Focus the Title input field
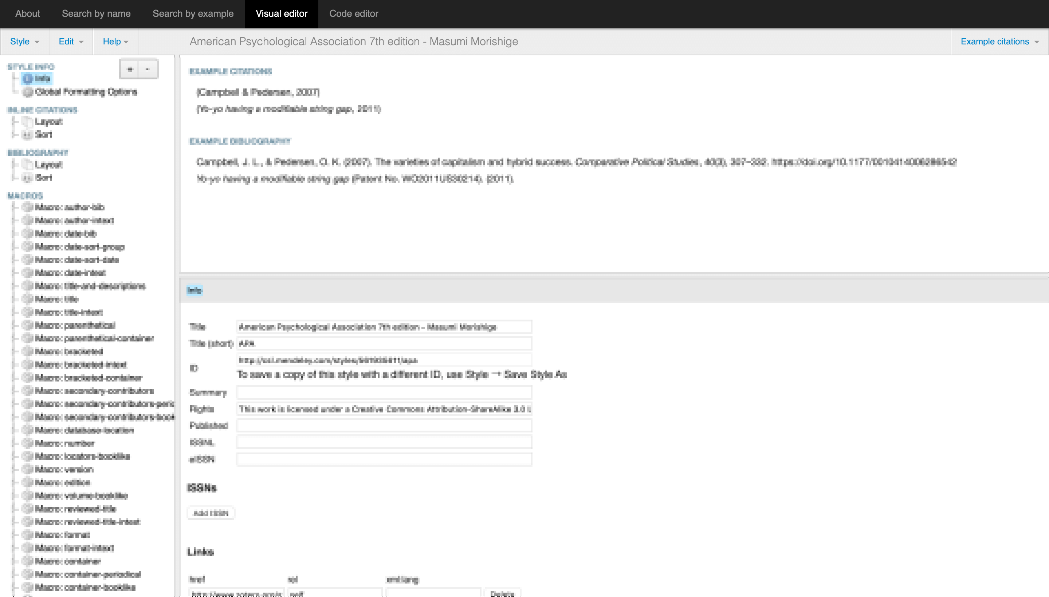The image size is (1049, 597). (x=384, y=327)
